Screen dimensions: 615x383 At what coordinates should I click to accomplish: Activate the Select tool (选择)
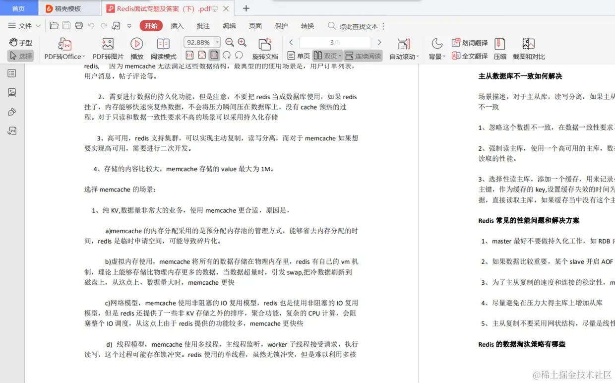(x=20, y=56)
